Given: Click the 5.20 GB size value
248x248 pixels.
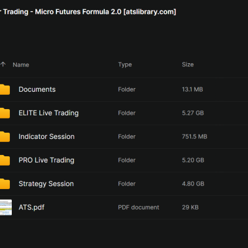Looking at the screenshot, I should [193, 160].
